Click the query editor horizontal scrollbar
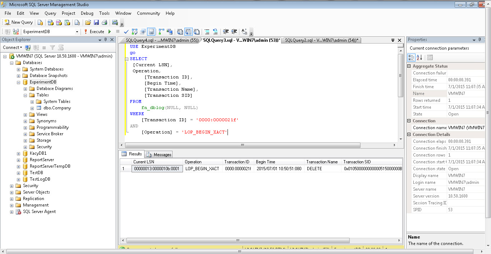The image size is (491, 254). pos(243,145)
